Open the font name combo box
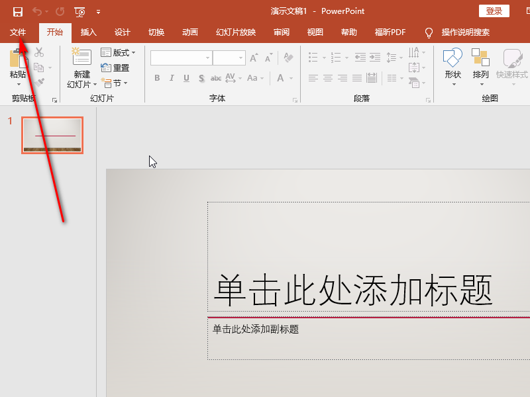Image resolution: width=530 pixels, height=397 pixels. (182, 58)
